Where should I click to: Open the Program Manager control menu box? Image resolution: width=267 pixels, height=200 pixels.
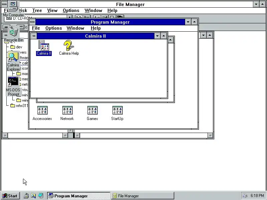tap(32, 22)
